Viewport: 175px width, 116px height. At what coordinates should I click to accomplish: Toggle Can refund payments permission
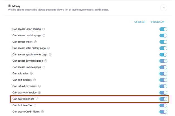click(x=163, y=86)
